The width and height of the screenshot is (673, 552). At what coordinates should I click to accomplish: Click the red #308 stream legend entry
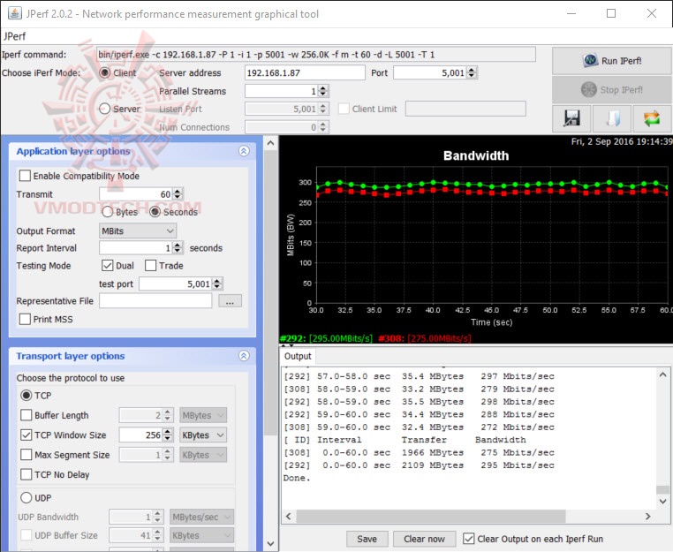click(425, 338)
